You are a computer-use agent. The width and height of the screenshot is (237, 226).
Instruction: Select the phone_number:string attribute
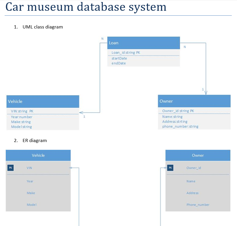tap(180, 126)
